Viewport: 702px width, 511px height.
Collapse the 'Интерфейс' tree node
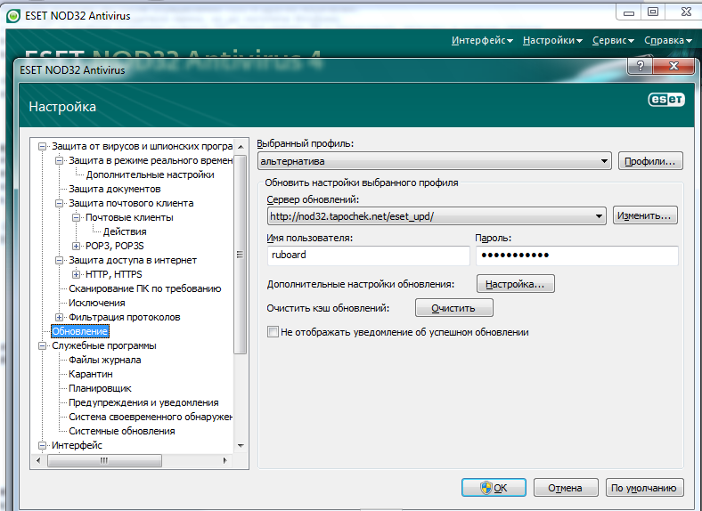coord(42,445)
